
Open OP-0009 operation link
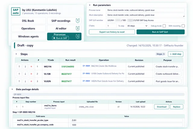pyautogui.click(x=86, y=66)
